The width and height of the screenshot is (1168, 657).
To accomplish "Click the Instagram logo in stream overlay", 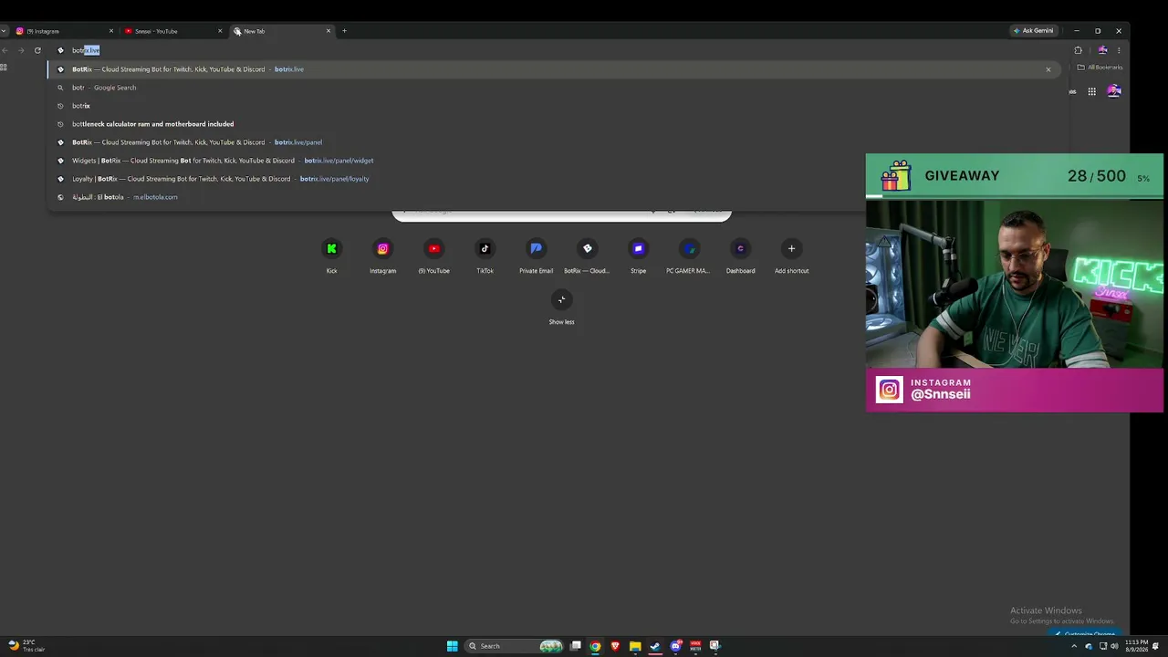I will [889, 390].
